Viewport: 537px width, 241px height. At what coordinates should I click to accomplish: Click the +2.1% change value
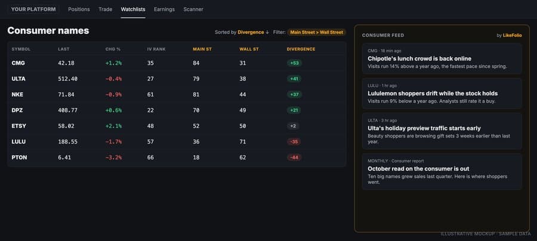[x=113, y=126]
